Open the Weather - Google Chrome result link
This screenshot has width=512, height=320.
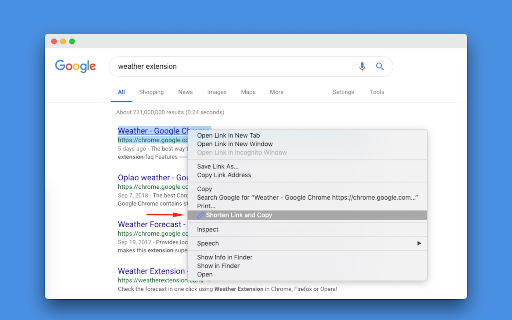click(153, 131)
